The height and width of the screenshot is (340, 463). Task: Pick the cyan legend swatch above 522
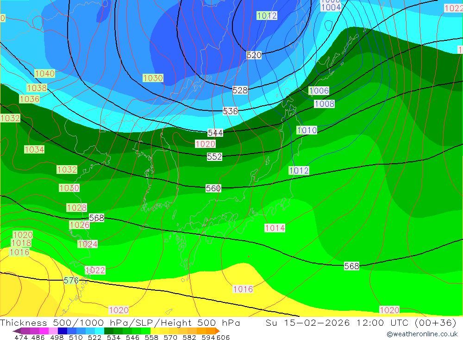click(100, 331)
